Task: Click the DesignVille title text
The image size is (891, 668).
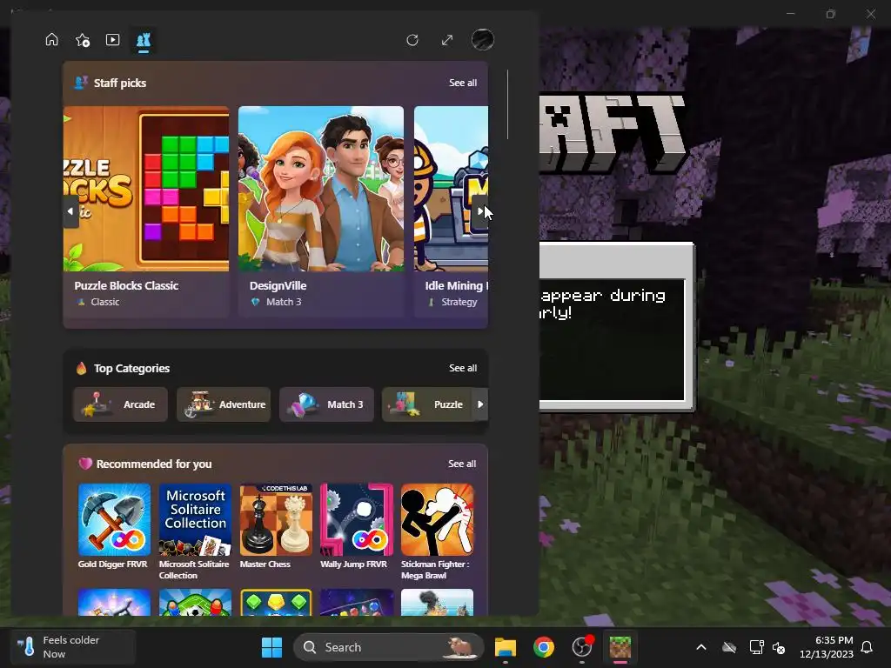Action: (x=278, y=285)
